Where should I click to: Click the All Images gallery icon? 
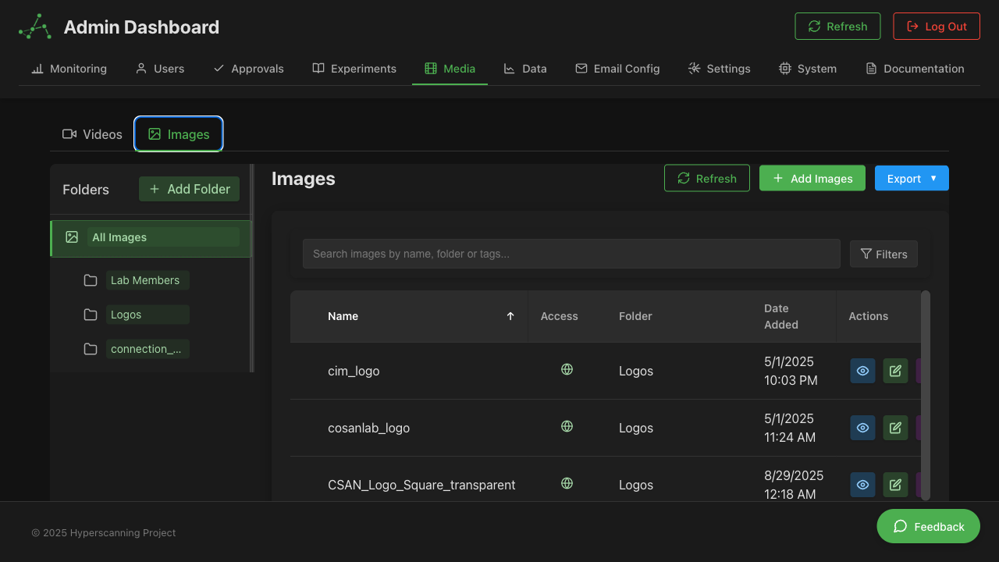pos(72,237)
